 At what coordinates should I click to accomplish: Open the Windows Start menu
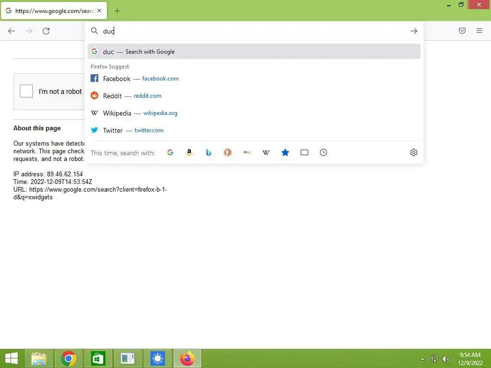tap(12, 358)
